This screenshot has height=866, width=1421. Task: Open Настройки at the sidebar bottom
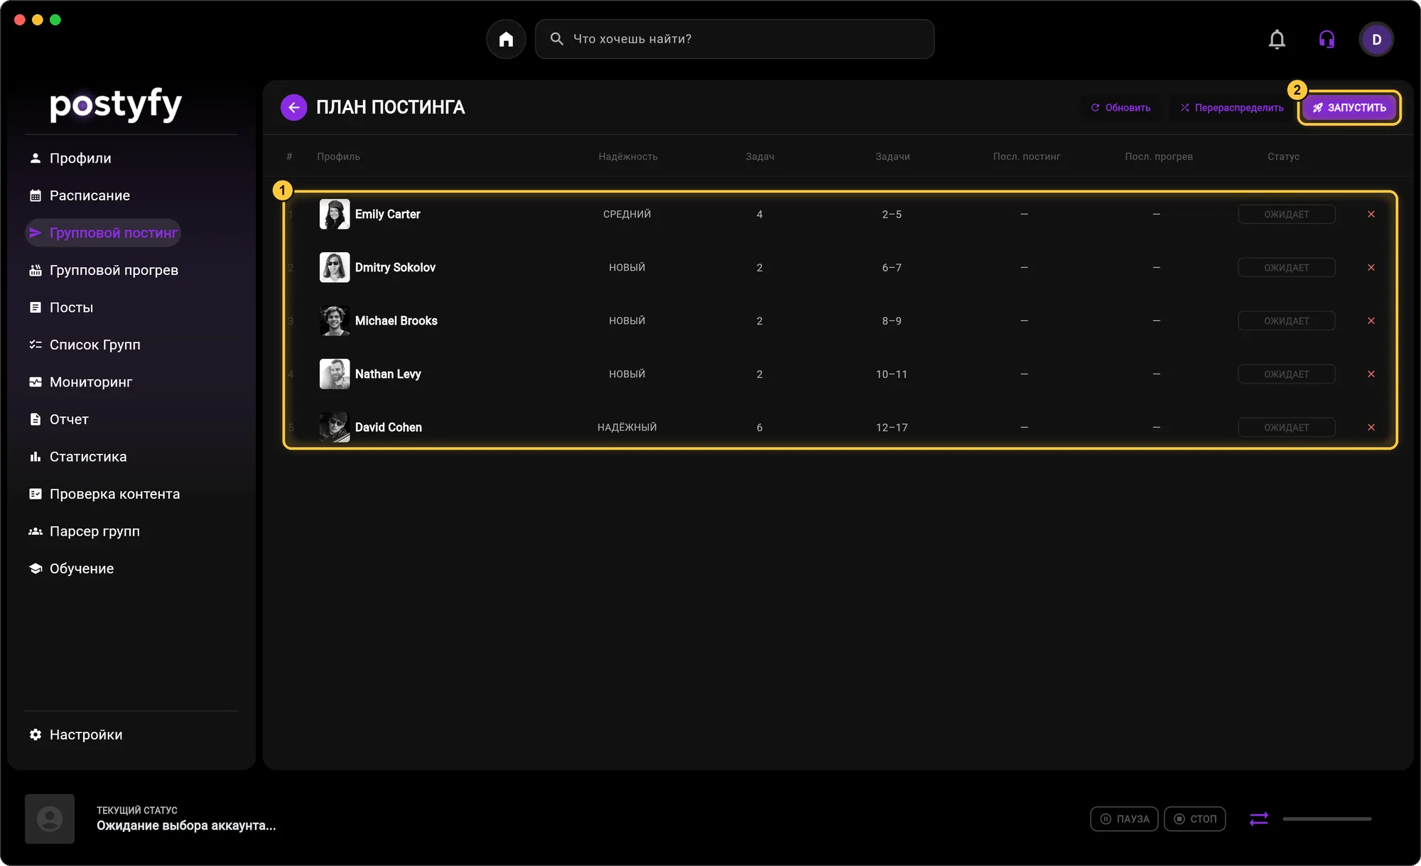tap(75, 735)
